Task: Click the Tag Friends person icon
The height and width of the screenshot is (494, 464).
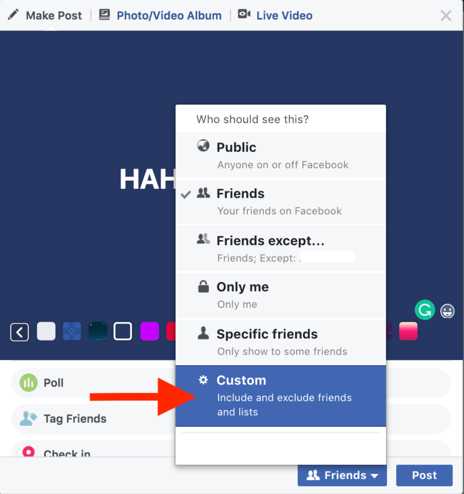Action: [x=28, y=419]
